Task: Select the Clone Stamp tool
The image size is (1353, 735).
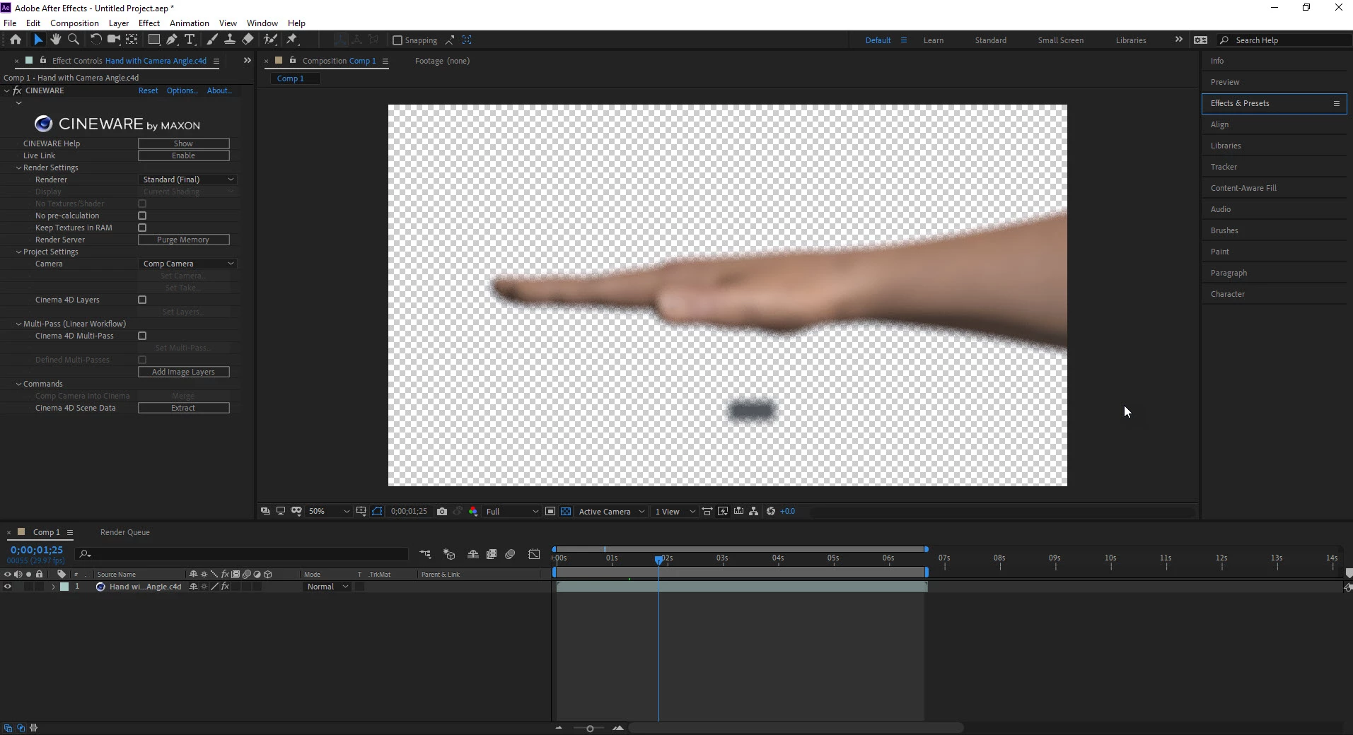Action: tap(229, 40)
